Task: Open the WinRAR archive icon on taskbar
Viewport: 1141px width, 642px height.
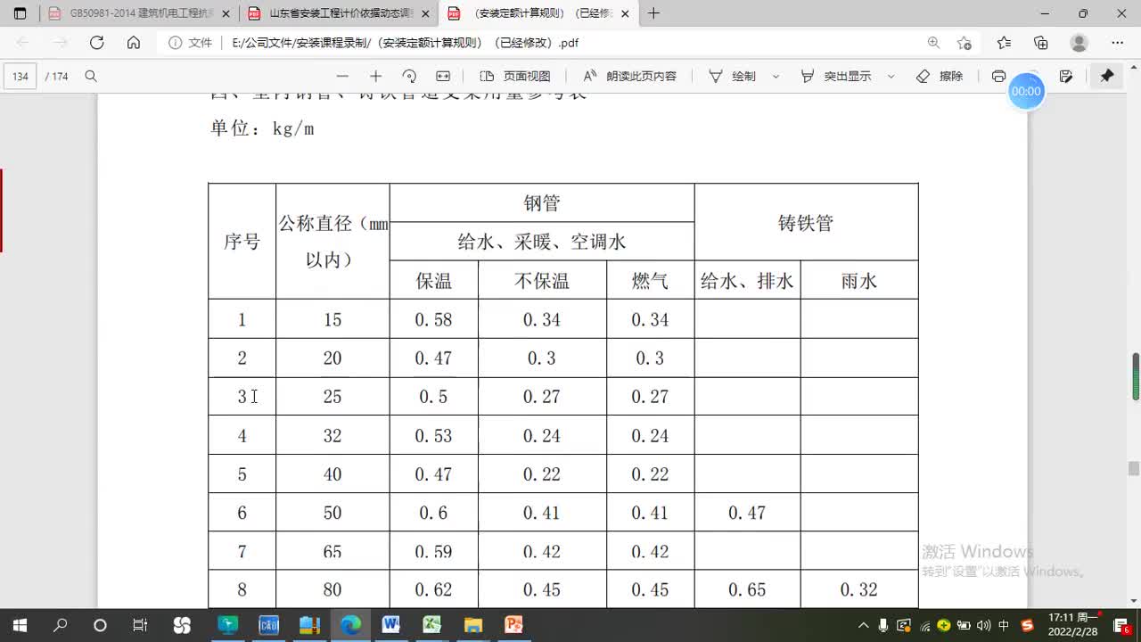Action: [x=309, y=625]
